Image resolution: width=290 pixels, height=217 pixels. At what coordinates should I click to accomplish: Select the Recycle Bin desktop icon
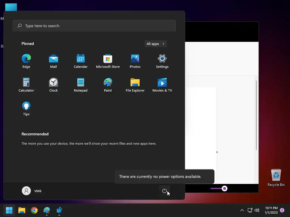276,178
